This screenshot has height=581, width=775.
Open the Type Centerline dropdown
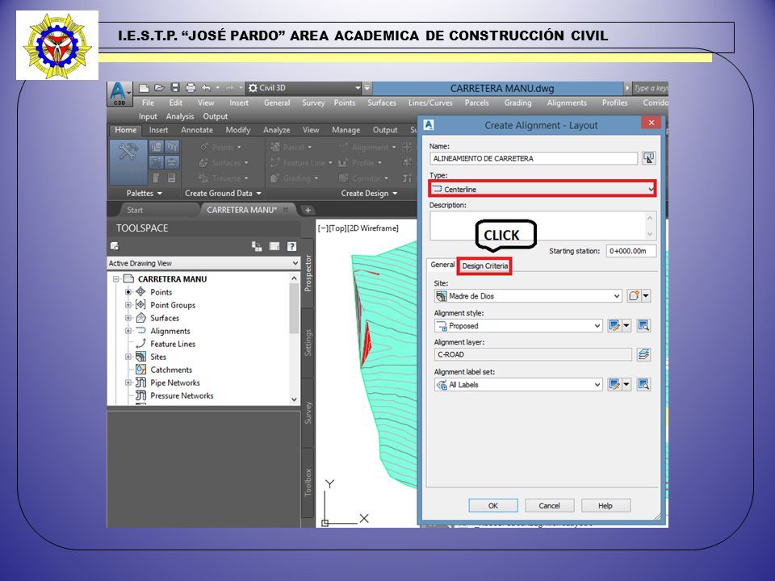click(x=542, y=189)
